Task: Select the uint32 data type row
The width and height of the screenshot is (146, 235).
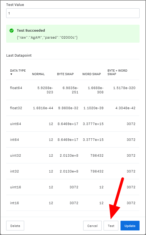Action: click(x=73, y=155)
